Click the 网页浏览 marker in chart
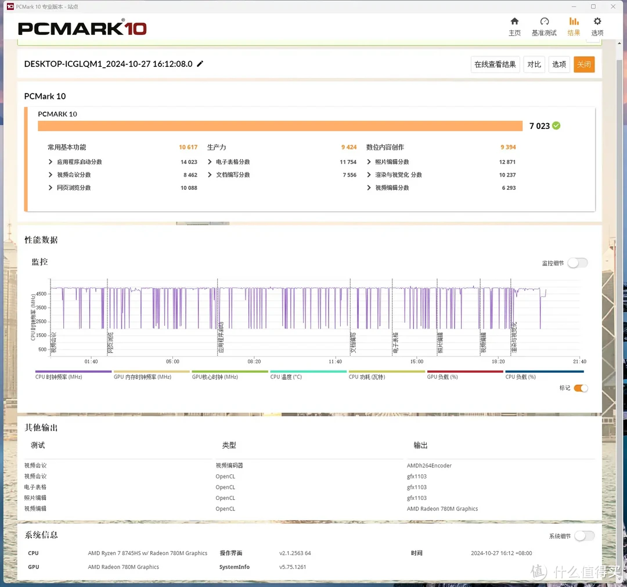627x587 pixels. pyautogui.click(x=110, y=343)
